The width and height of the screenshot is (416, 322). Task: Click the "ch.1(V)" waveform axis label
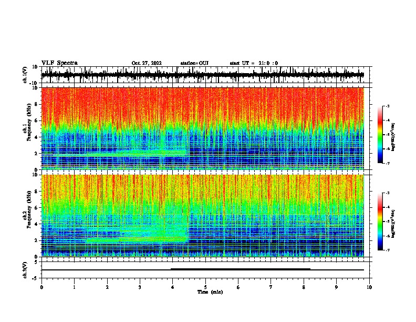[25, 75]
